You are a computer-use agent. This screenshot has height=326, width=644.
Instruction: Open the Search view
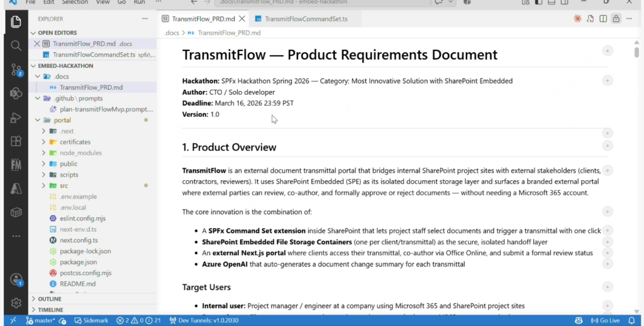[16, 45]
